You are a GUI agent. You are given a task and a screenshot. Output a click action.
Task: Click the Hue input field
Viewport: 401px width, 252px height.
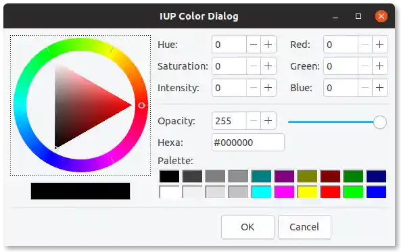(x=229, y=45)
